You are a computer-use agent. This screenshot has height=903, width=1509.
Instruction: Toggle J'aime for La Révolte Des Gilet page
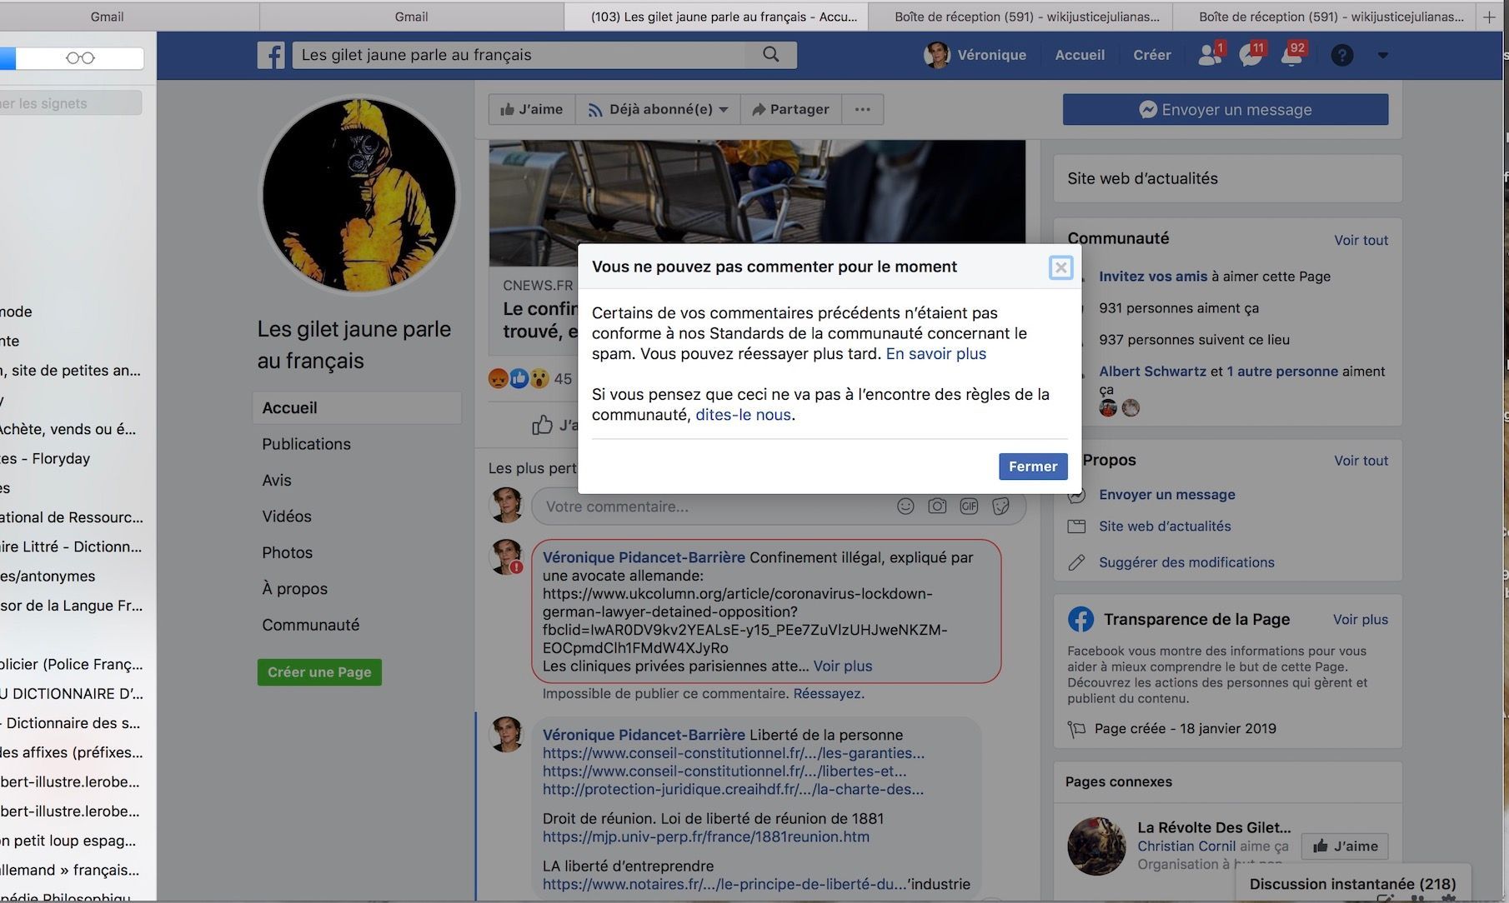1345,846
